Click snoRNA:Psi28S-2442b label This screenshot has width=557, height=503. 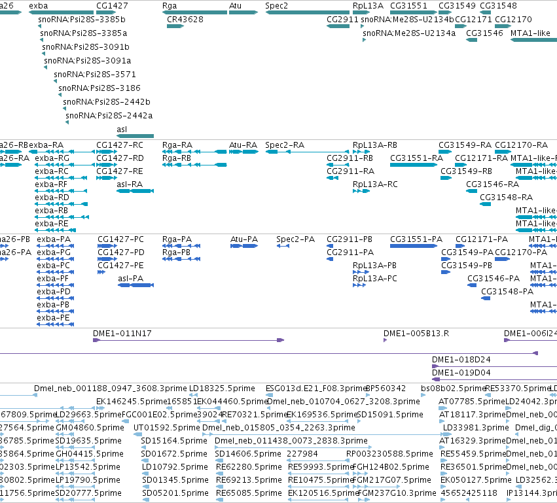(x=107, y=102)
